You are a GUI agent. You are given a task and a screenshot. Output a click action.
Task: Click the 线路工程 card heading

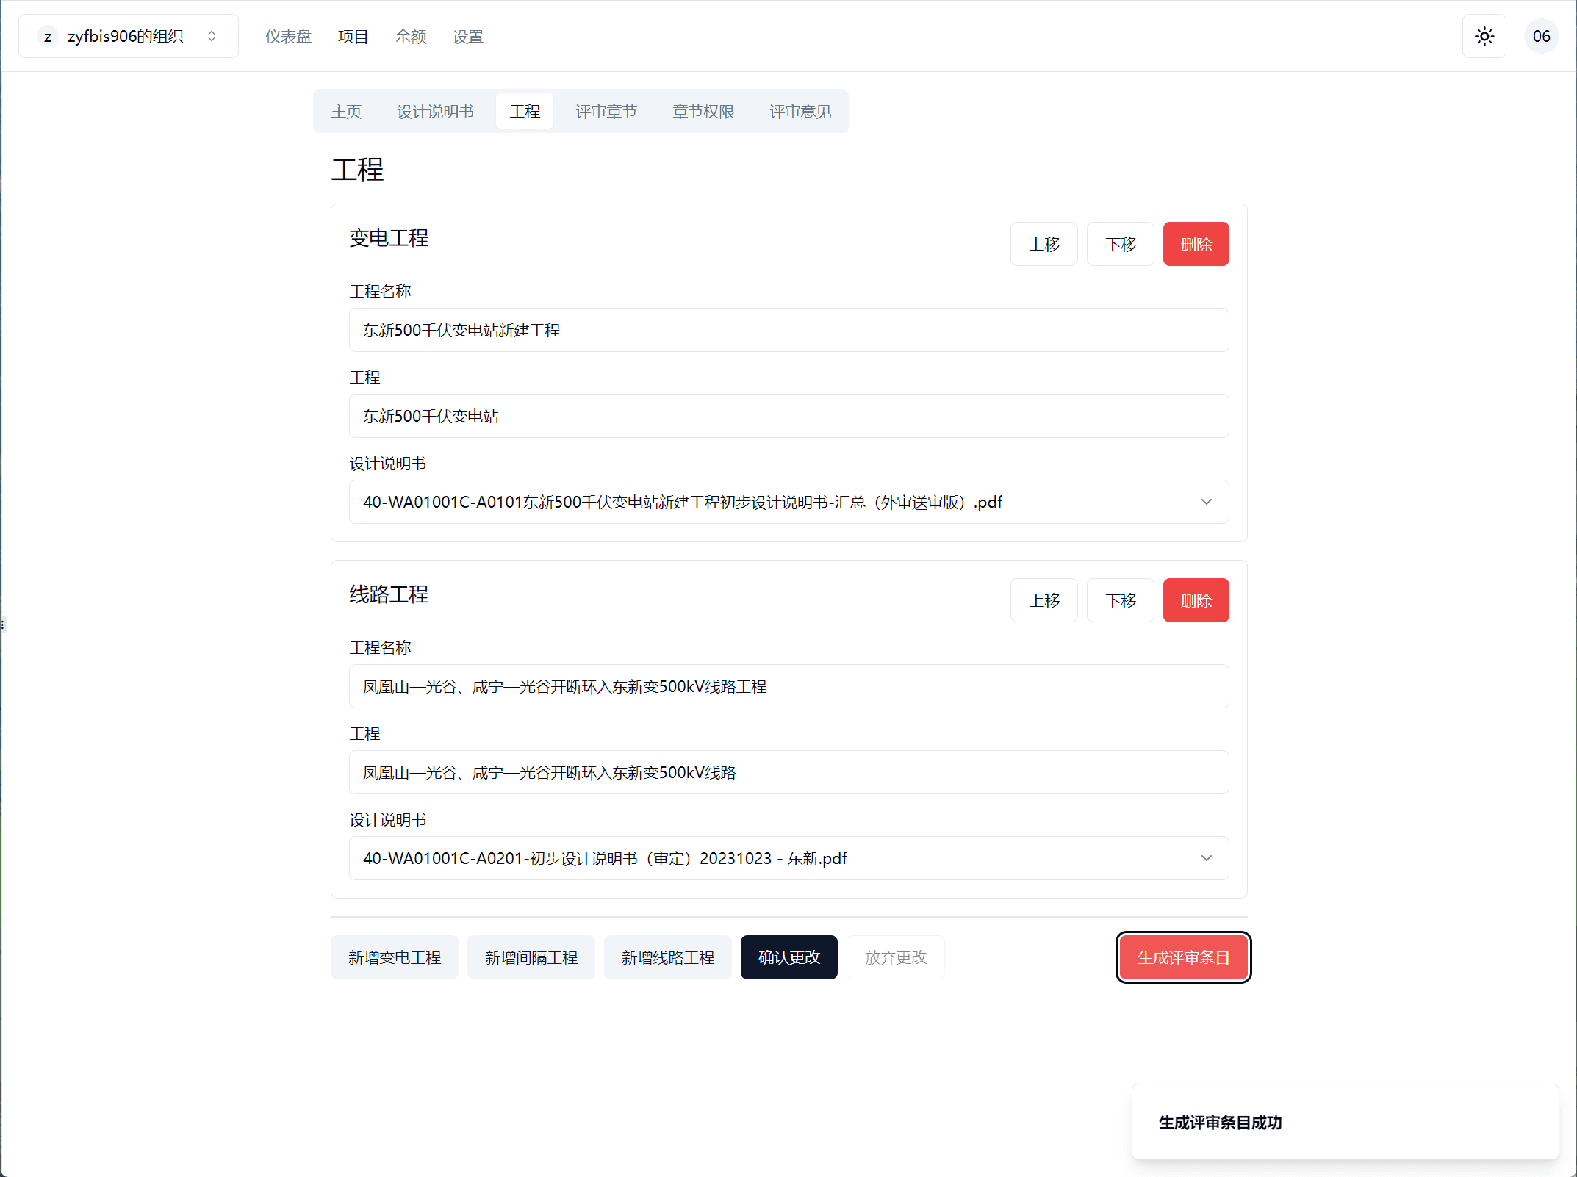pos(389,594)
